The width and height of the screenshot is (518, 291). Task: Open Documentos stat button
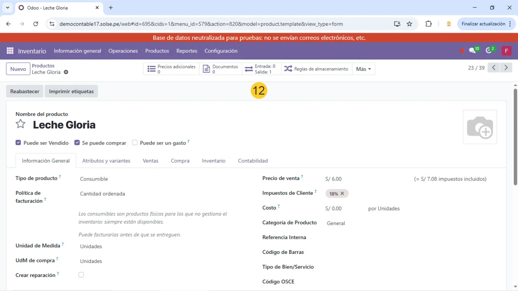point(221,69)
